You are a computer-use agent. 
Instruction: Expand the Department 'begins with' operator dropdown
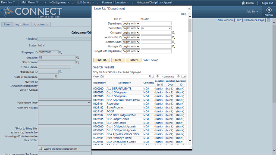(131, 24)
